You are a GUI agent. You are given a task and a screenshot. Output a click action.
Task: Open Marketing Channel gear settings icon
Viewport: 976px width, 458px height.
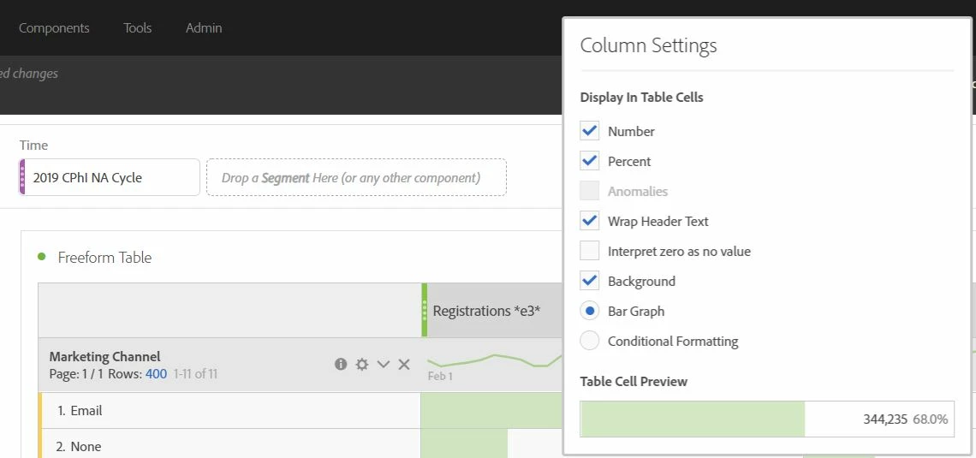pyautogui.click(x=361, y=364)
